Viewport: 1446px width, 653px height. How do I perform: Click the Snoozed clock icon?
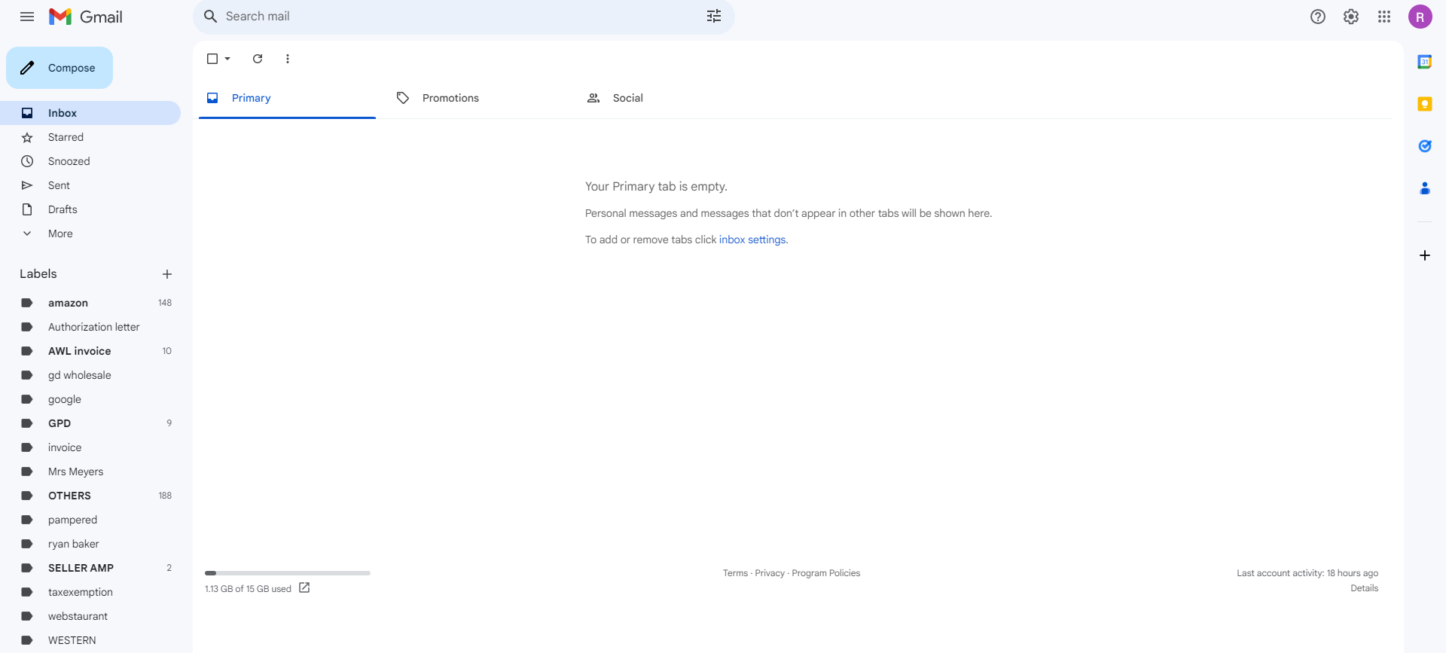[x=27, y=161]
